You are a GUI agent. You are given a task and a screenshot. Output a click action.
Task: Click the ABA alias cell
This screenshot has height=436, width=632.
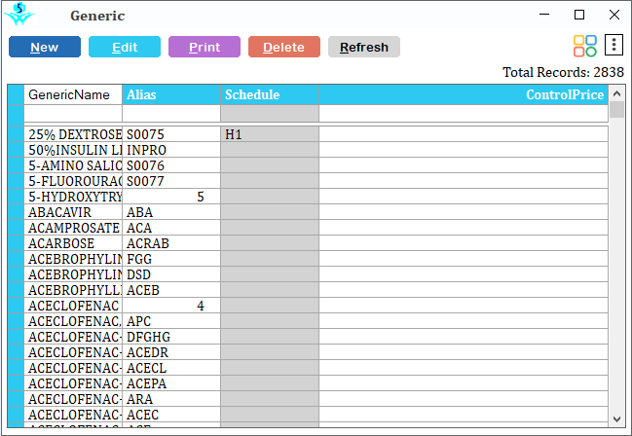pyautogui.click(x=171, y=212)
